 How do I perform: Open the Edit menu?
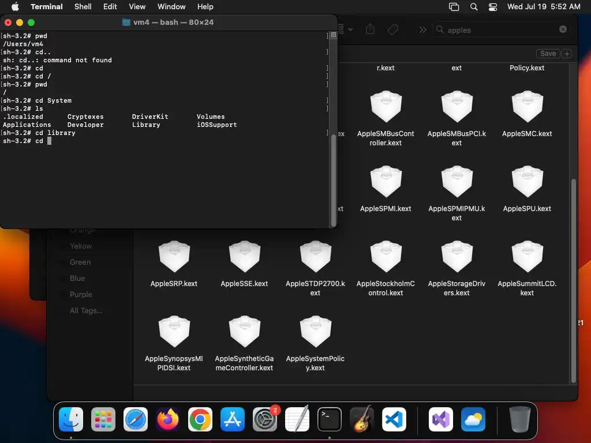tap(110, 6)
